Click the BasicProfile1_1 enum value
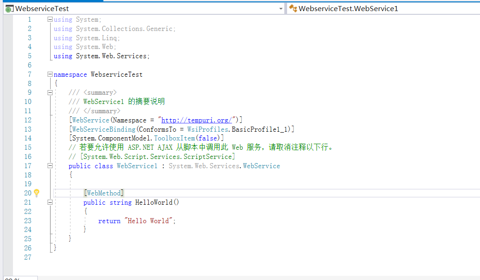480x280 pixels. tap(259, 129)
